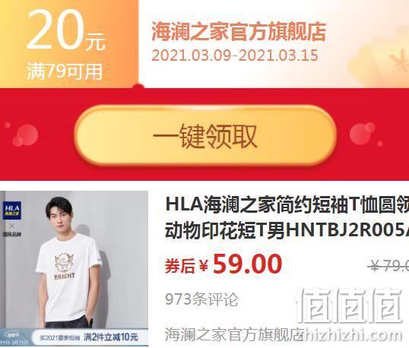This screenshot has height=348, width=409.
Task: Click the 券后 ¥59.00 price
Action: pos(224,264)
